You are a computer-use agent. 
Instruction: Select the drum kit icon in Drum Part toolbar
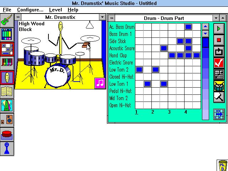click(x=219, y=86)
